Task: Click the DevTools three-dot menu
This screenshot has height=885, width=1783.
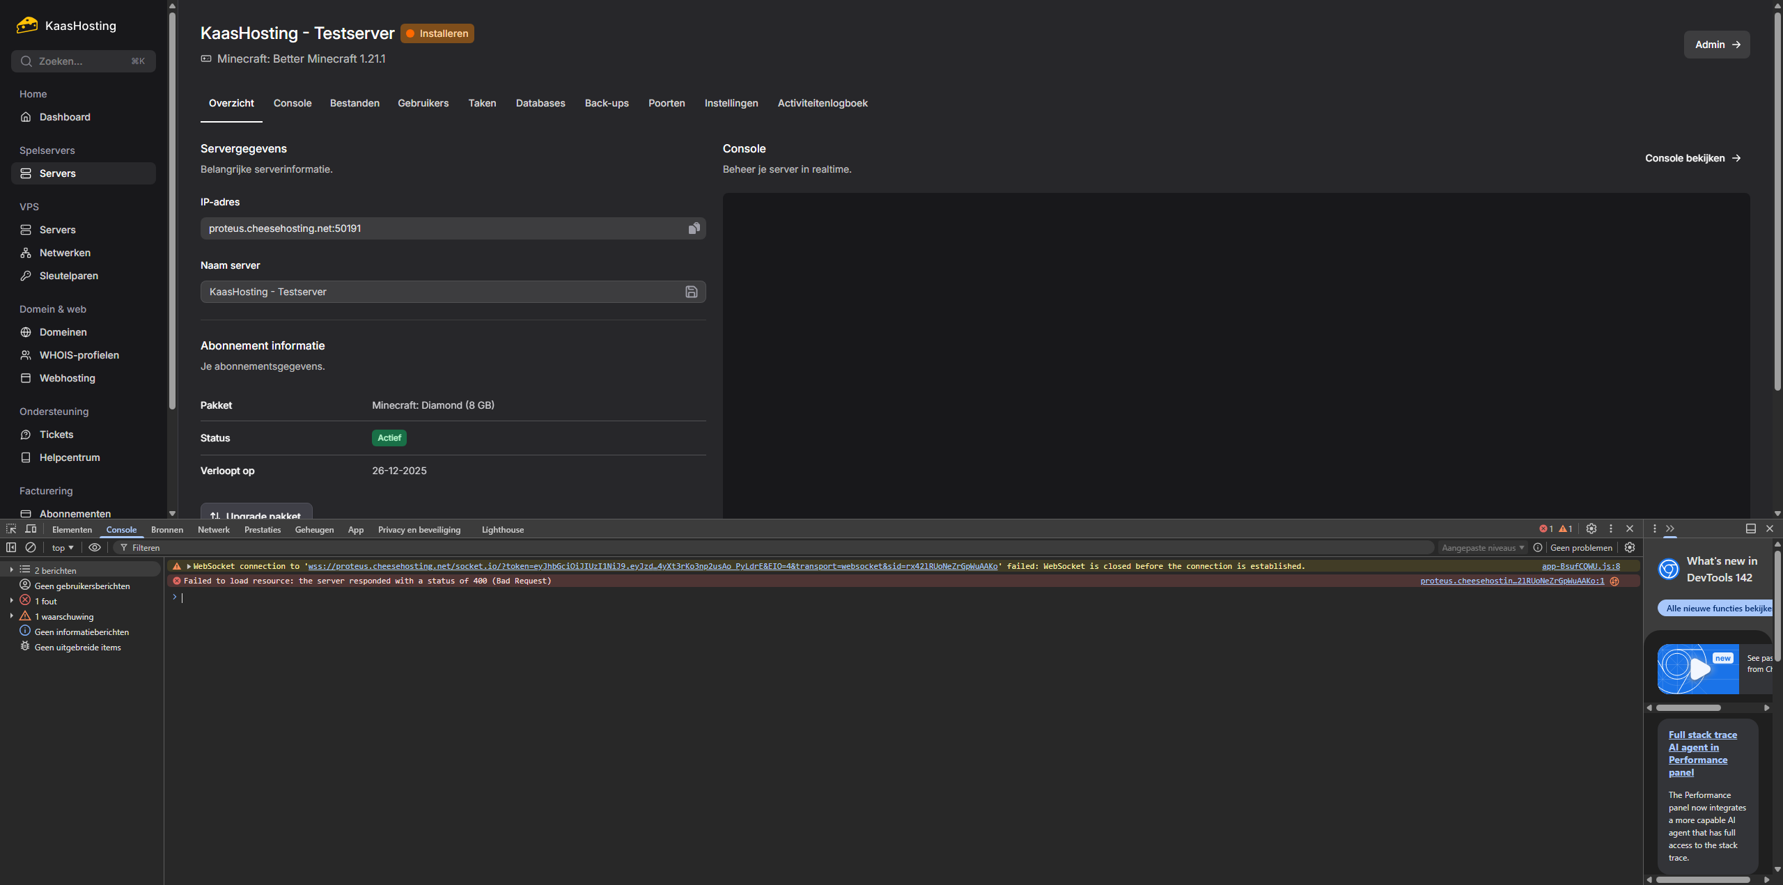Action: click(1610, 529)
